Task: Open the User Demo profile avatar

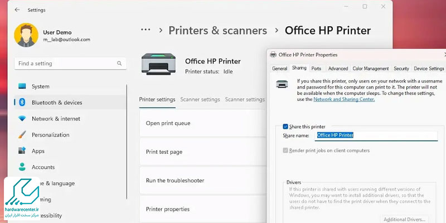Action: [x=26, y=35]
